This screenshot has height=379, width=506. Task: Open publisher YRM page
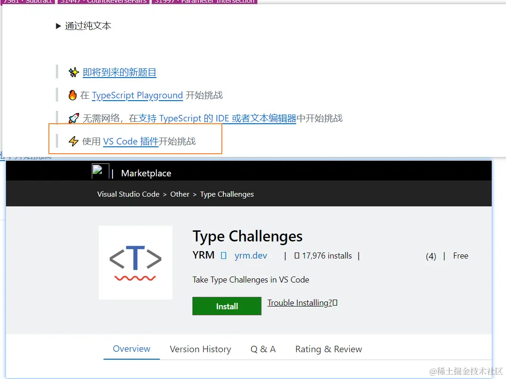click(203, 255)
